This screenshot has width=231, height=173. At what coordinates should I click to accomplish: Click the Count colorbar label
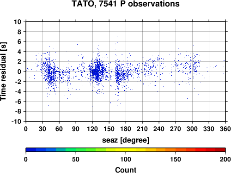click(x=126, y=170)
